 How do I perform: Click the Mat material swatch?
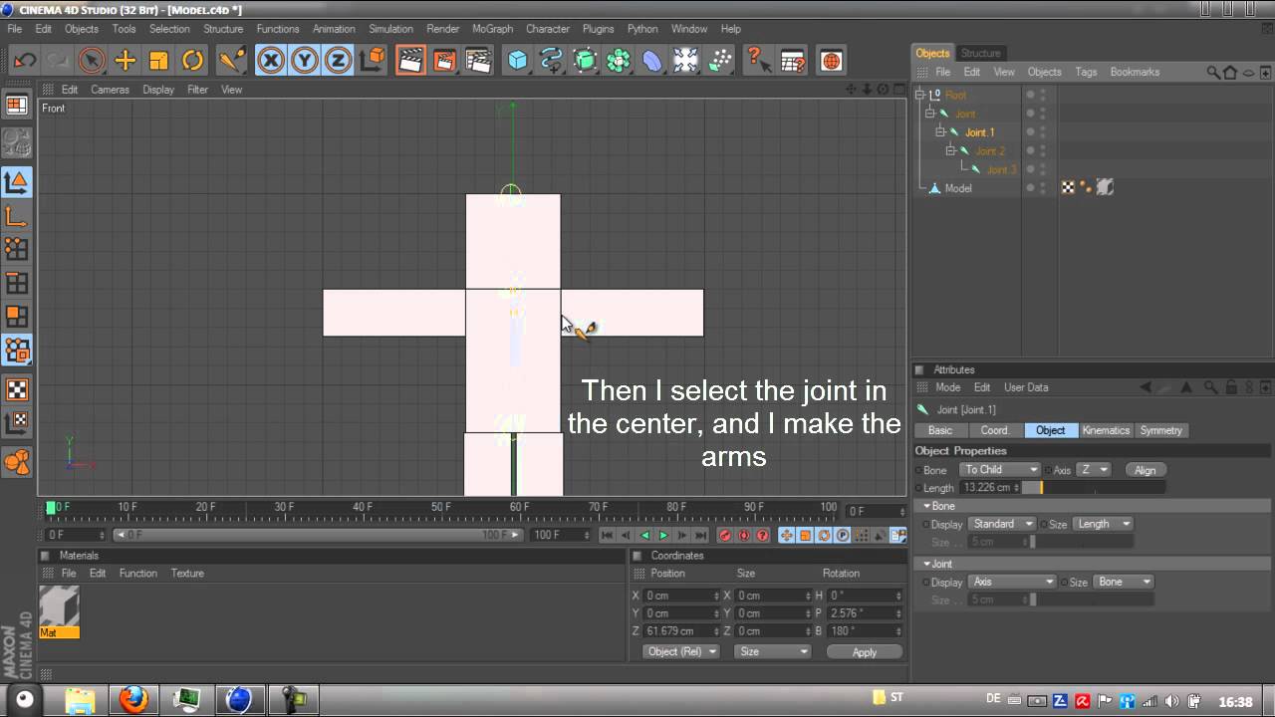59,611
